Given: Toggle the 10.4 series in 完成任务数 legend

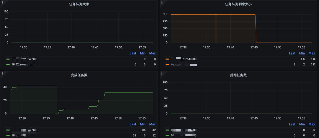Looking at the screenshot, I should pyautogui.click(x=19, y=135).
